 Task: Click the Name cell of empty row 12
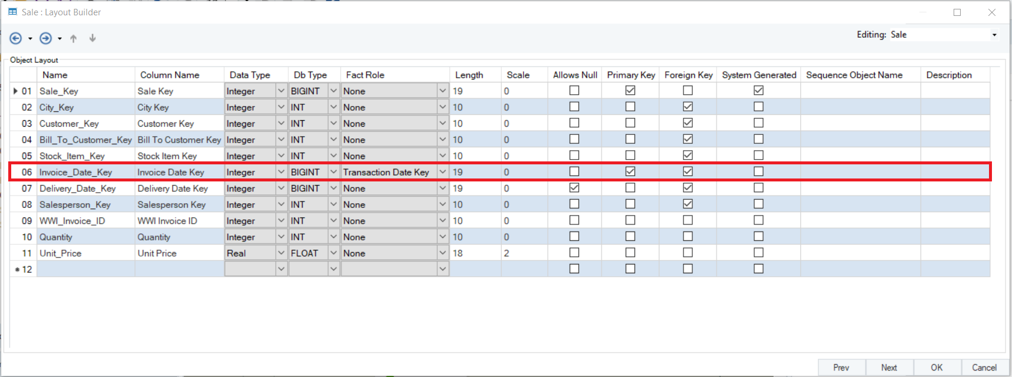pyautogui.click(x=86, y=269)
